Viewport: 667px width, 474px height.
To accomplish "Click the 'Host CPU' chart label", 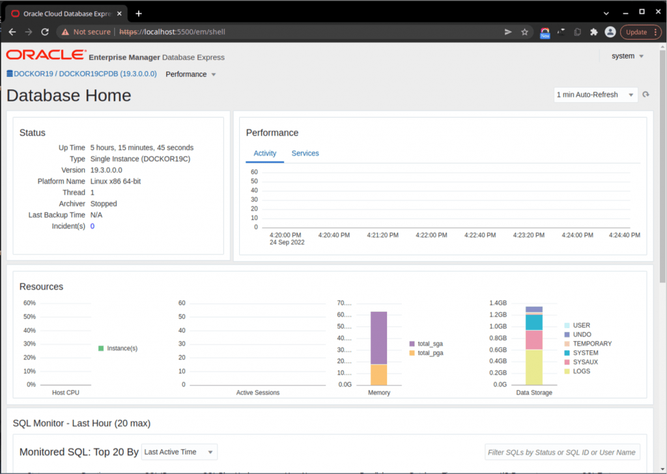I will pos(66,393).
